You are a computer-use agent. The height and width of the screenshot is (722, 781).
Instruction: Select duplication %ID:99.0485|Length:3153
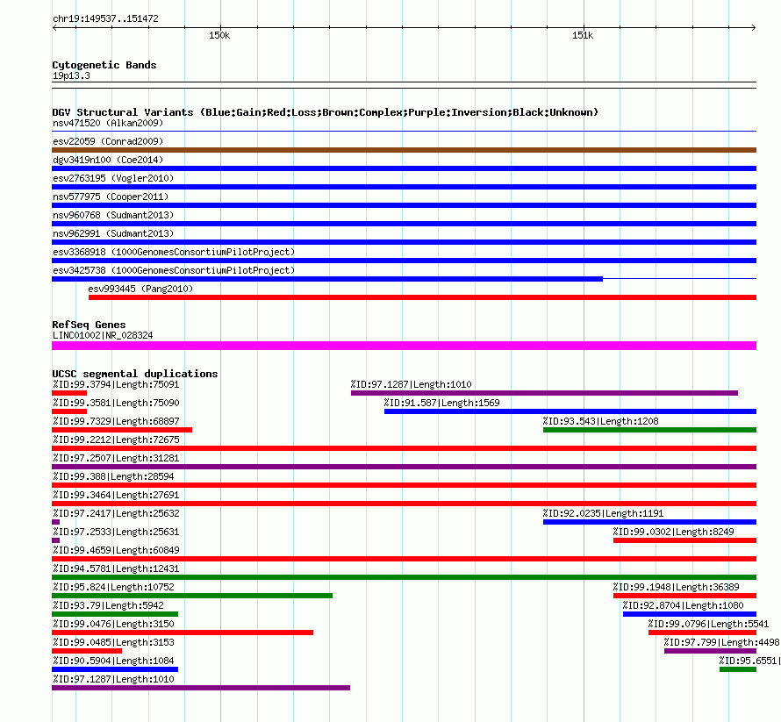[113, 642]
